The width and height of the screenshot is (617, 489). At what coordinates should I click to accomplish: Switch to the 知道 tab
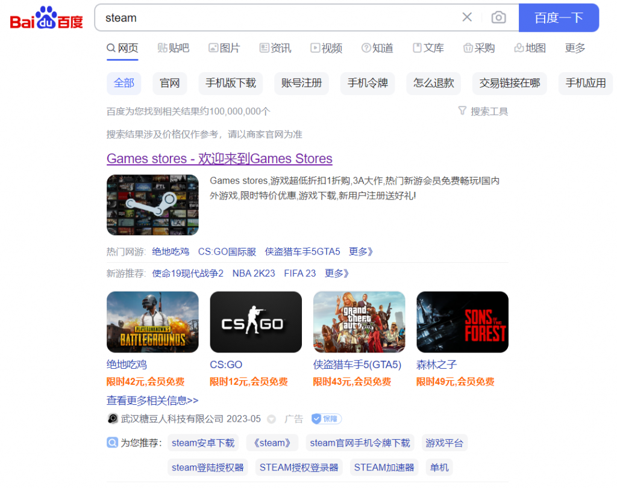click(377, 48)
